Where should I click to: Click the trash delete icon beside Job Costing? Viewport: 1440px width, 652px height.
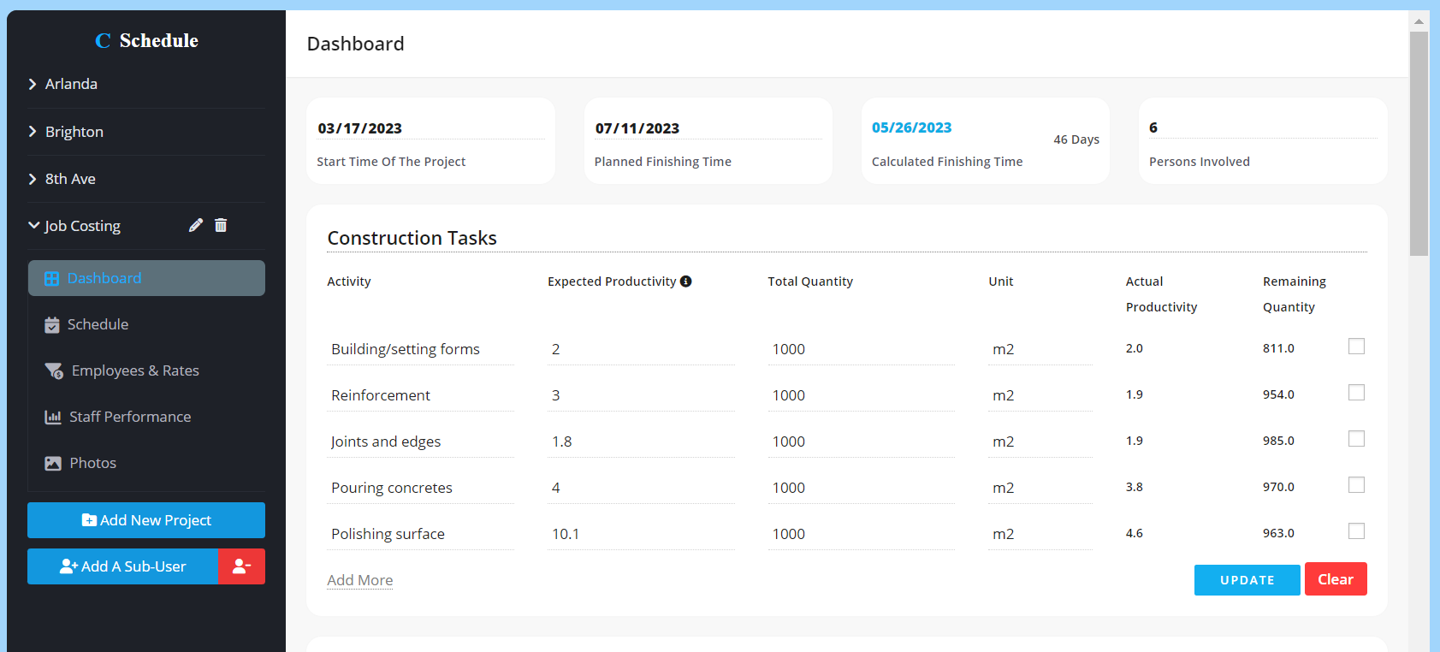221,225
